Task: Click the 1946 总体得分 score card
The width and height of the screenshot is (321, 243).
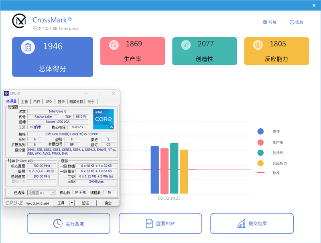Action: 53,57
